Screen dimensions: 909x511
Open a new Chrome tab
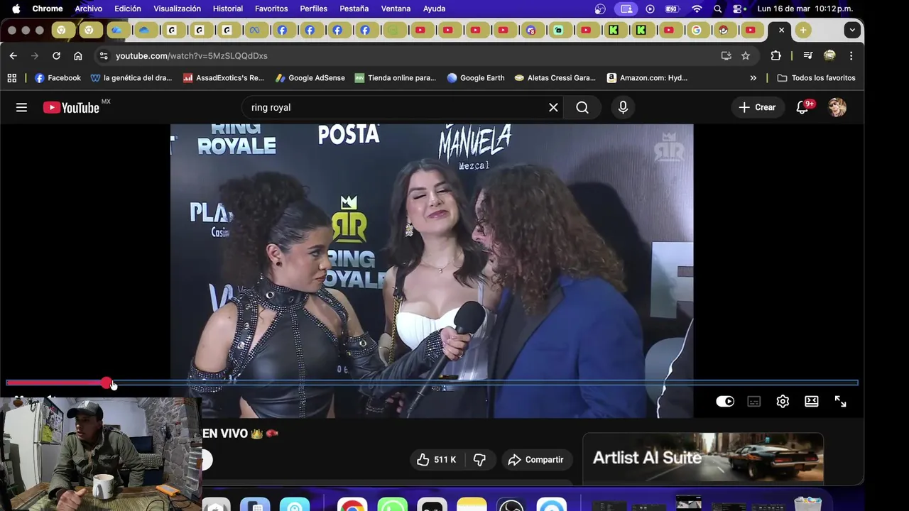(802, 30)
